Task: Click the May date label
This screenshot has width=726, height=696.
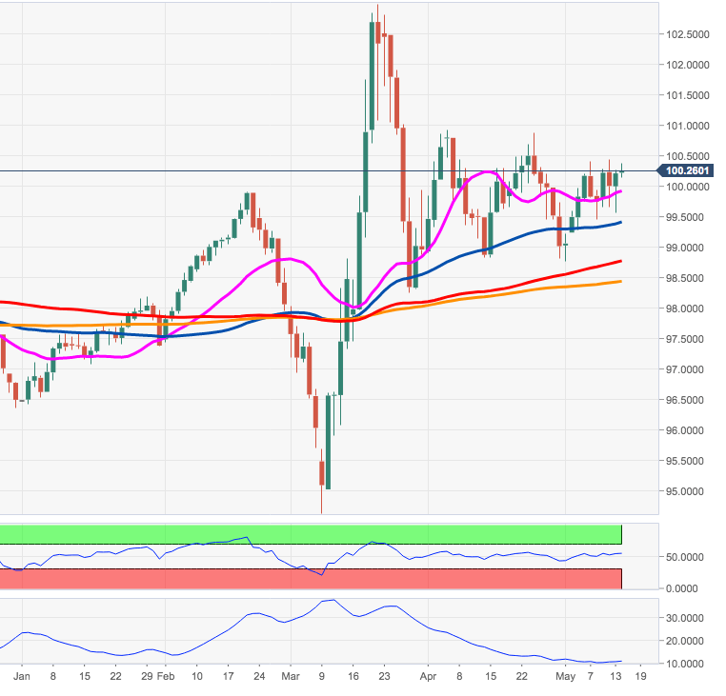Action: (565, 676)
